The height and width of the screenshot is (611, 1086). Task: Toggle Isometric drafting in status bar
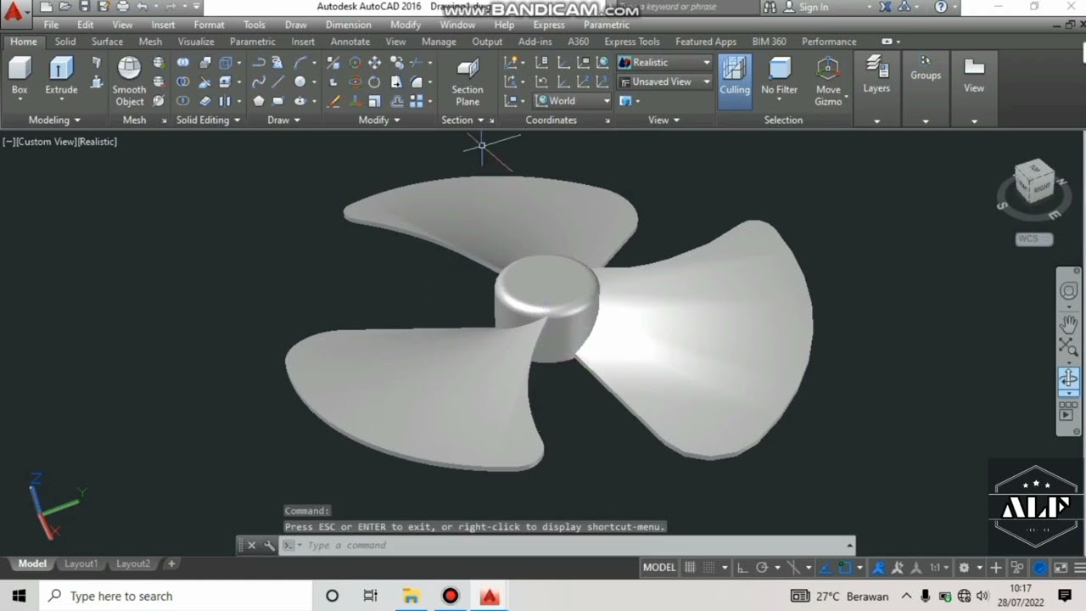coord(794,568)
